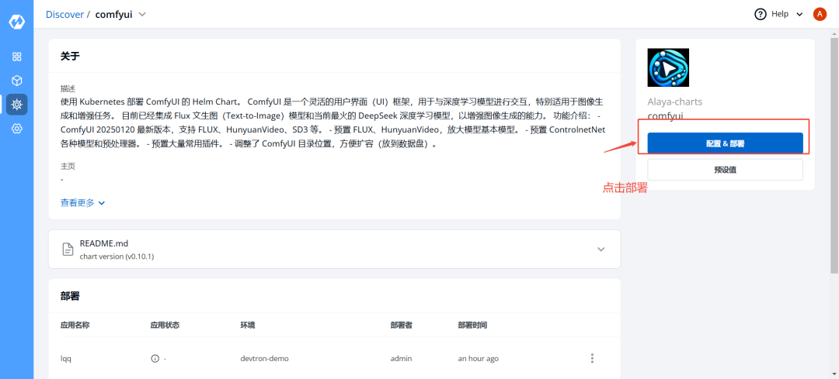
Task: Open the three-dot menu for lqq deployment
Action: pyautogui.click(x=592, y=358)
